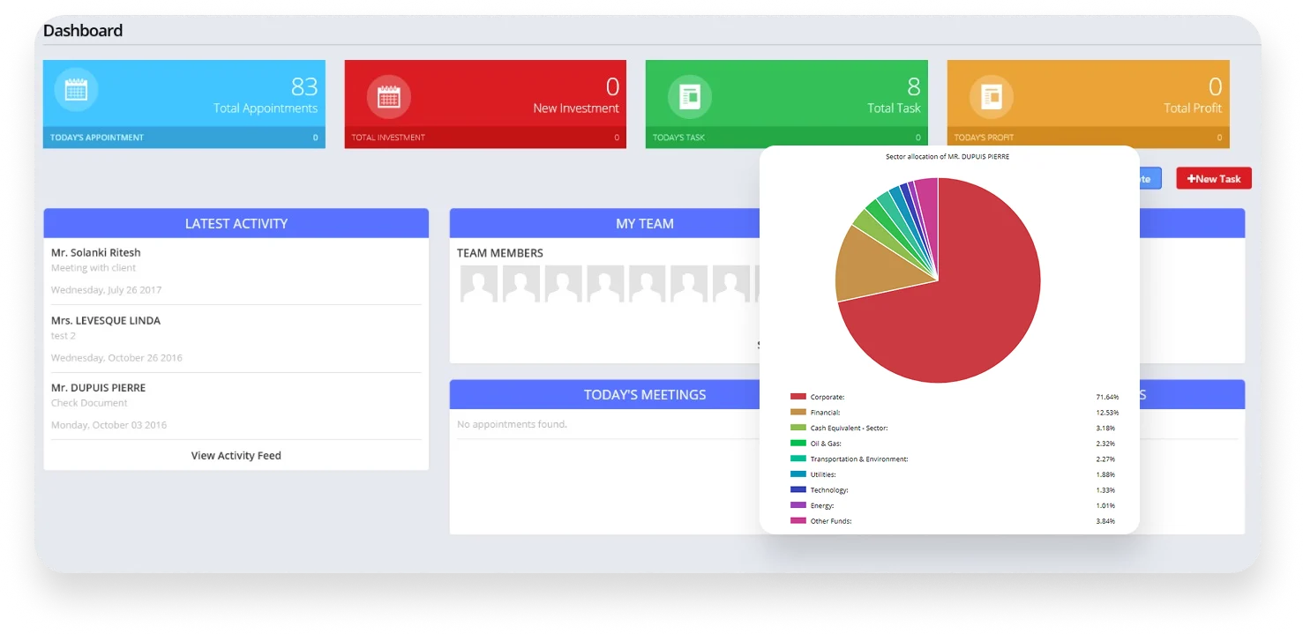Click the Monday, October 03 2016 date
1303x634 pixels.
[109, 425]
